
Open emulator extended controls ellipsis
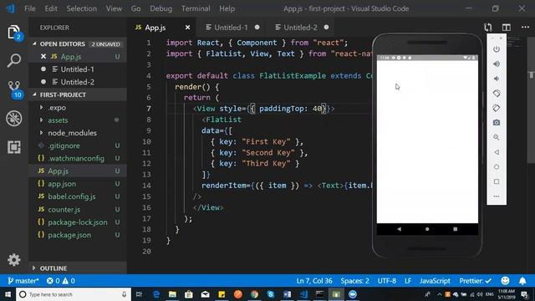pos(497,196)
